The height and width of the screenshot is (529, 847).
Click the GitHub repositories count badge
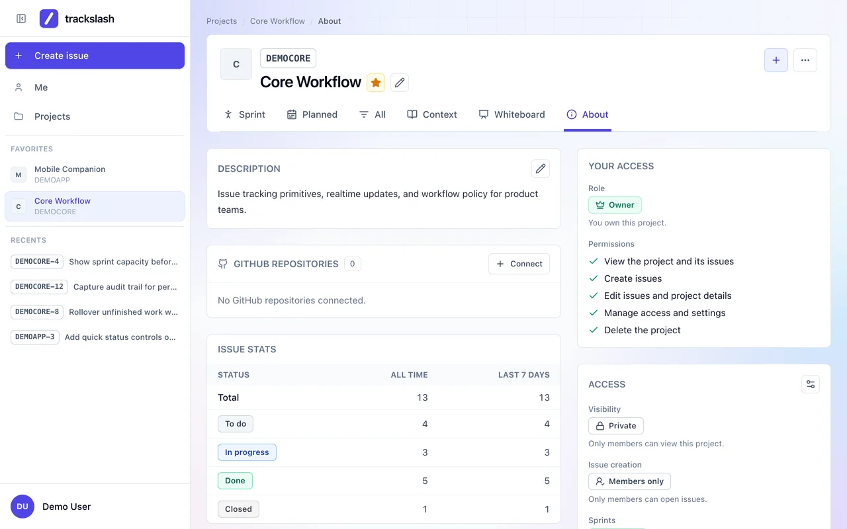(x=352, y=264)
